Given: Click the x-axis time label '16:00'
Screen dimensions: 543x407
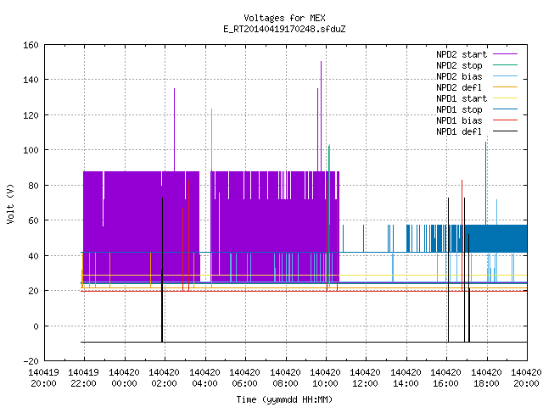Looking at the screenshot, I should tap(445, 383).
